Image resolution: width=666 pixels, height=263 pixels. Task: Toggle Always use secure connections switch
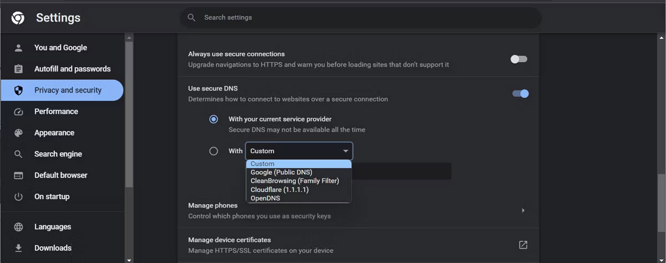pyautogui.click(x=519, y=59)
